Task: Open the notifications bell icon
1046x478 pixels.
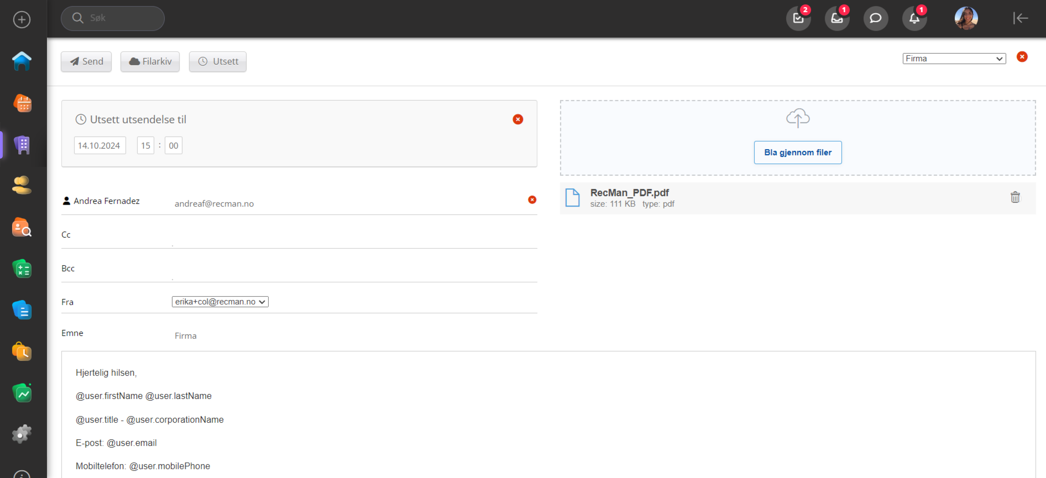Action: [914, 18]
